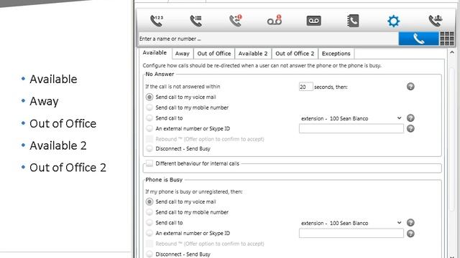Open help icon beside No Answer external number field
Image resolution: width=460 pixels, height=258 pixels.
[x=410, y=128]
